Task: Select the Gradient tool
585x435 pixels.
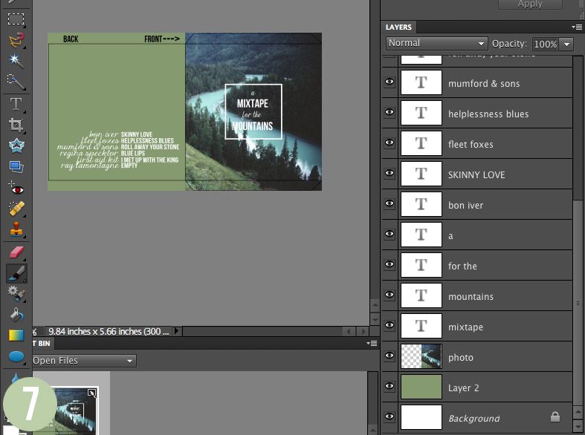Action: [x=16, y=336]
